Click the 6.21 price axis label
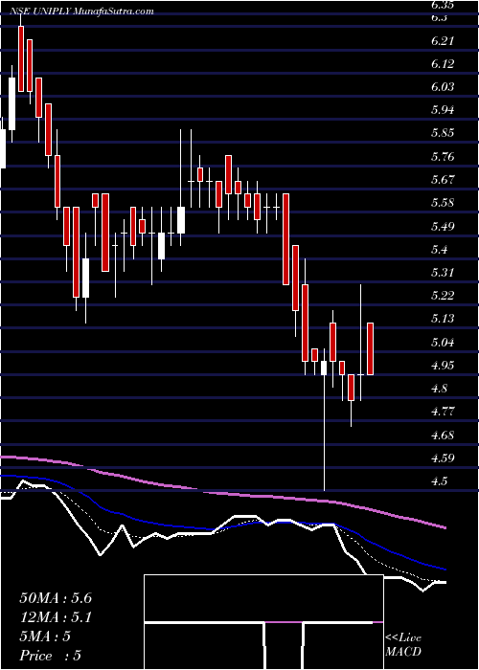This screenshot has height=670, width=479. pyautogui.click(x=443, y=41)
